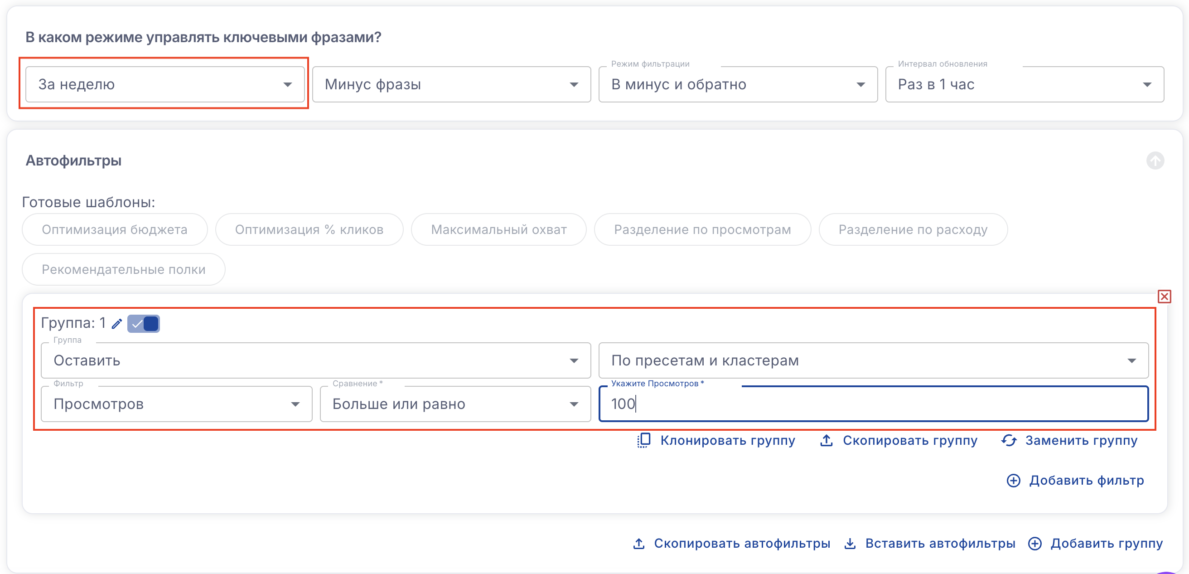
Task: Choose the Рекомендательные полки template
Action: click(x=123, y=269)
